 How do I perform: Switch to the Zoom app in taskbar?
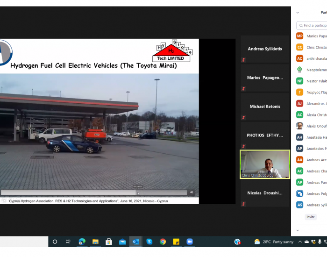pyautogui.click(x=190, y=242)
